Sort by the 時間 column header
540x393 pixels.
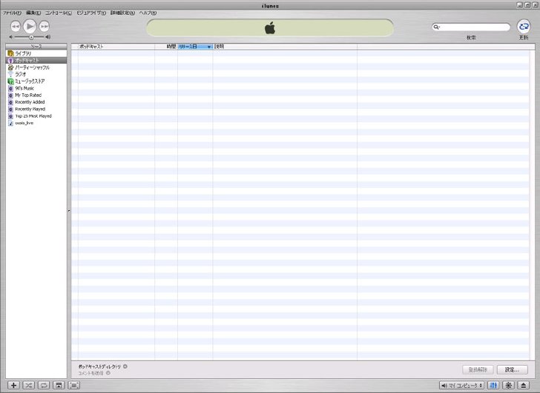[x=166, y=47]
